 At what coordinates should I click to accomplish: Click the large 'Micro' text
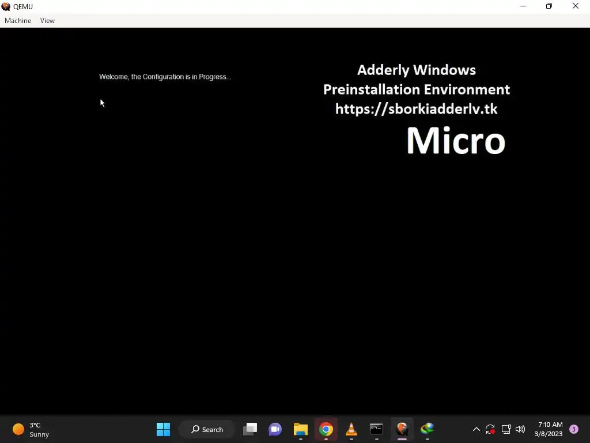(x=456, y=141)
